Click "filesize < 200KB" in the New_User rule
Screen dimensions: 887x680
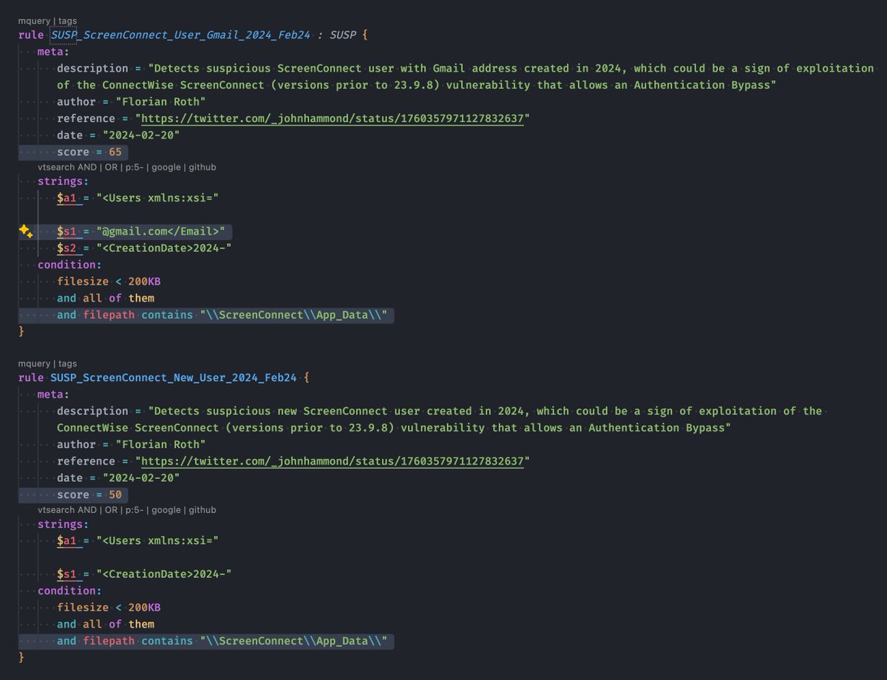click(109, 608)
